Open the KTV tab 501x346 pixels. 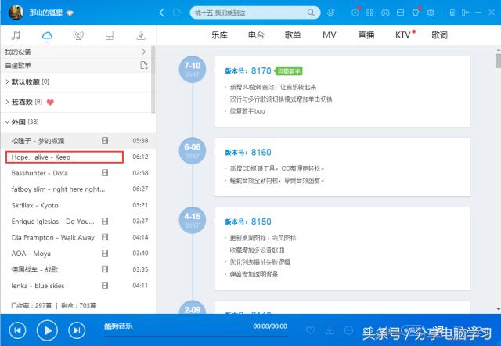(403, 34)
